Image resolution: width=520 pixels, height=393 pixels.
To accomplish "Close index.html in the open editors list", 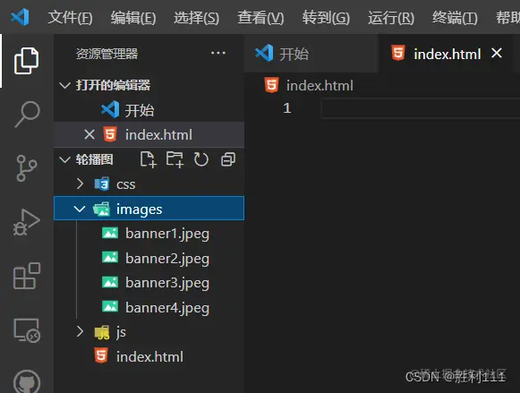I will (x=90, y=134).
